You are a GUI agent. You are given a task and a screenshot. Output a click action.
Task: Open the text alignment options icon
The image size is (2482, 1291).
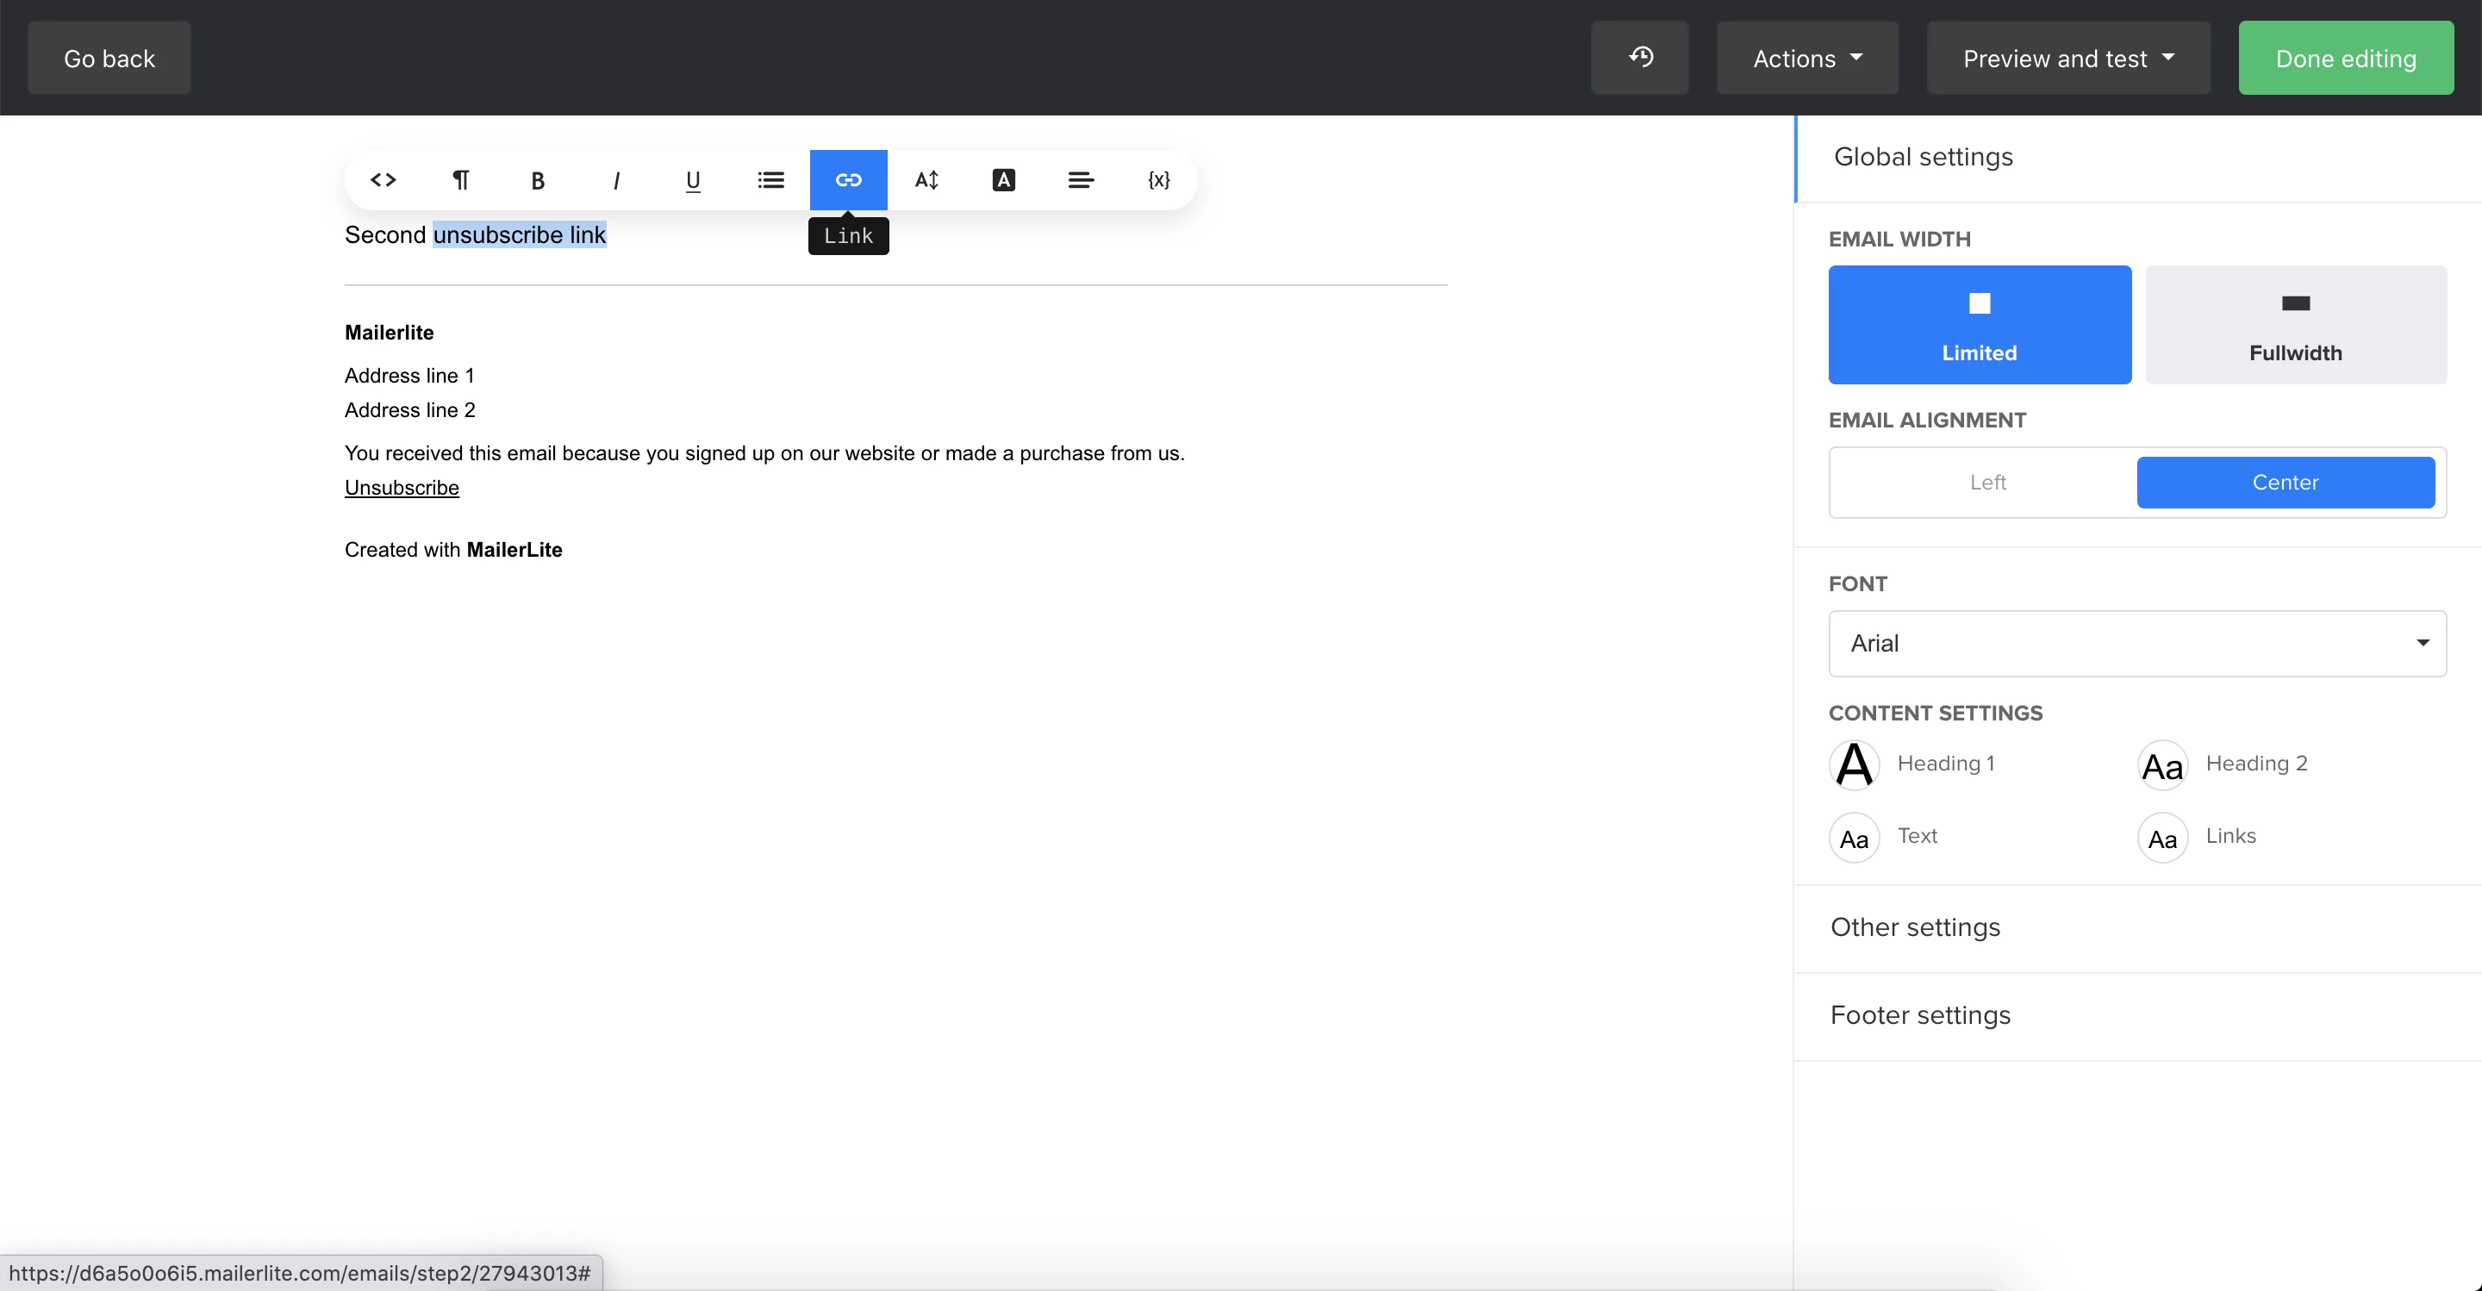(x=1081, y=180)
